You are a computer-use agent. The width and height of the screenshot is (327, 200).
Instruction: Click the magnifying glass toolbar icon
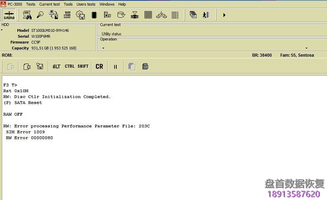click(40, 15)
